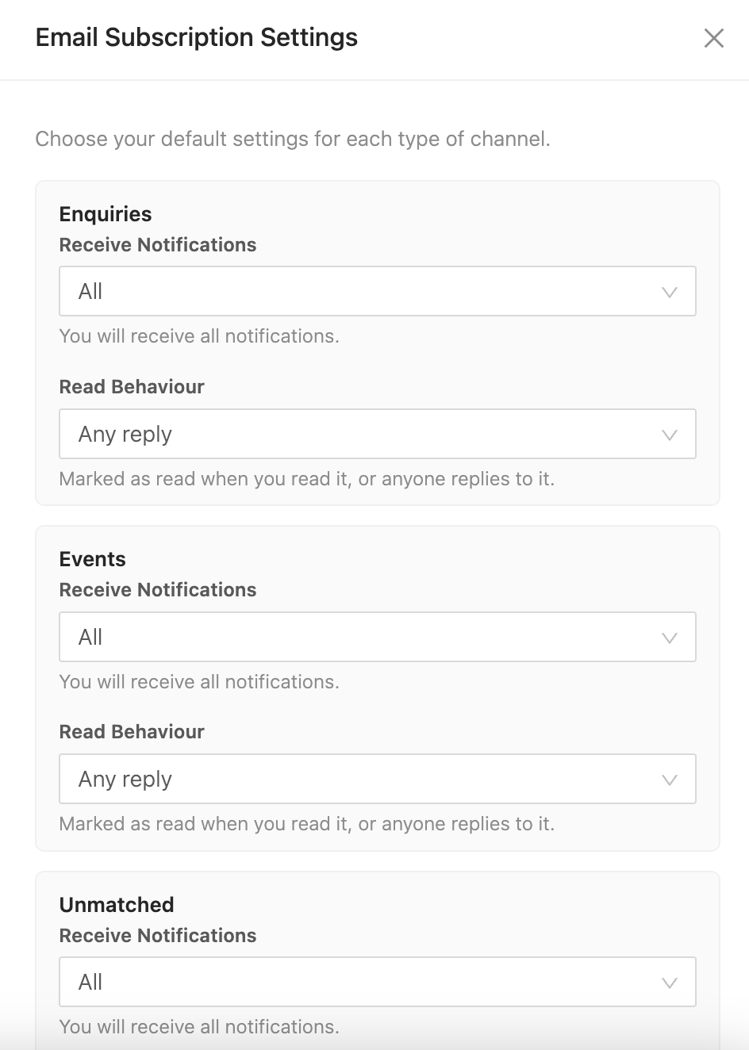Open Enquiries Receive Notifications dropdown
This screenshot has height=1050, width=749.
pyautogui.click(x=378, y=291)
